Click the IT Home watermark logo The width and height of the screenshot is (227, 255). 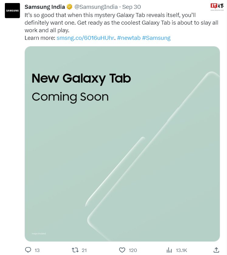click(x=217, y=7)
